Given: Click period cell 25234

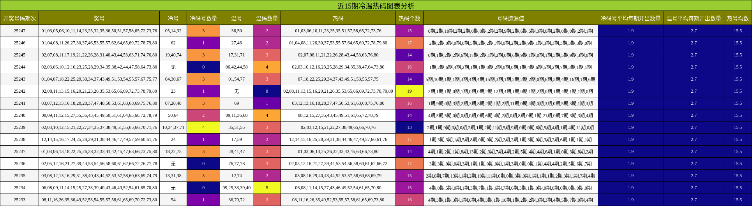Looking at the screenshot, I should pyautogui.click(x=19, y=188).
